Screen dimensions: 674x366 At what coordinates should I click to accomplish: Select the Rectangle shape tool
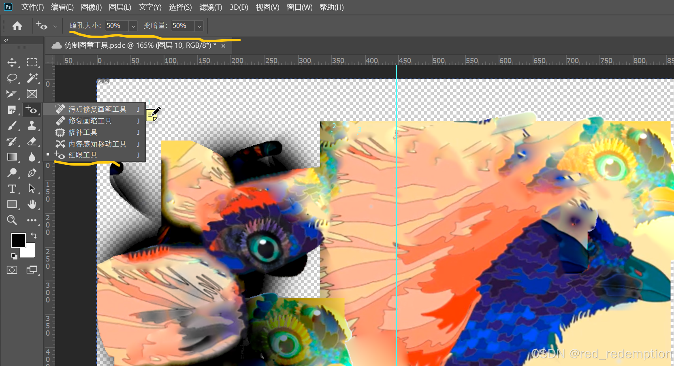tap(12, 204)
